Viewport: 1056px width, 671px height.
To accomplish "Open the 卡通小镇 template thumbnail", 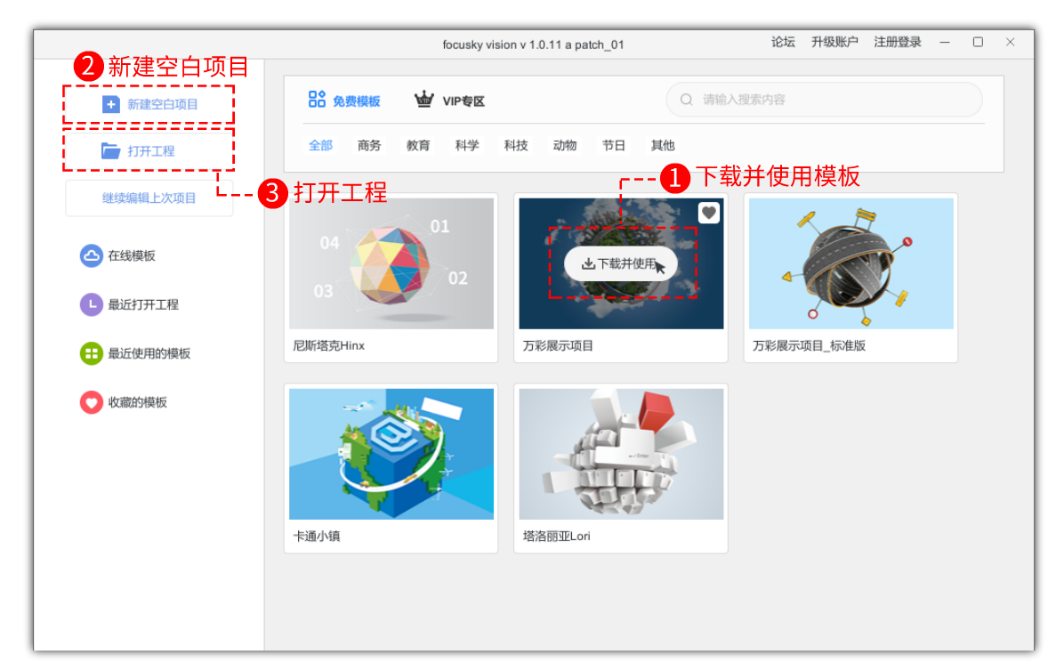I will click(391, 454).
